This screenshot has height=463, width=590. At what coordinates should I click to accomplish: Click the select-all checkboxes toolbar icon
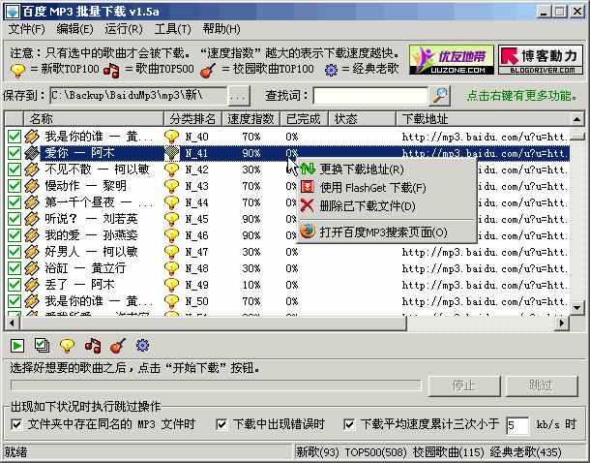click(42, 345)
